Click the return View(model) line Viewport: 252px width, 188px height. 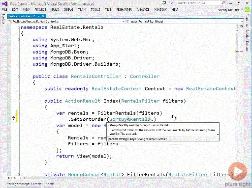click(84, 156)
